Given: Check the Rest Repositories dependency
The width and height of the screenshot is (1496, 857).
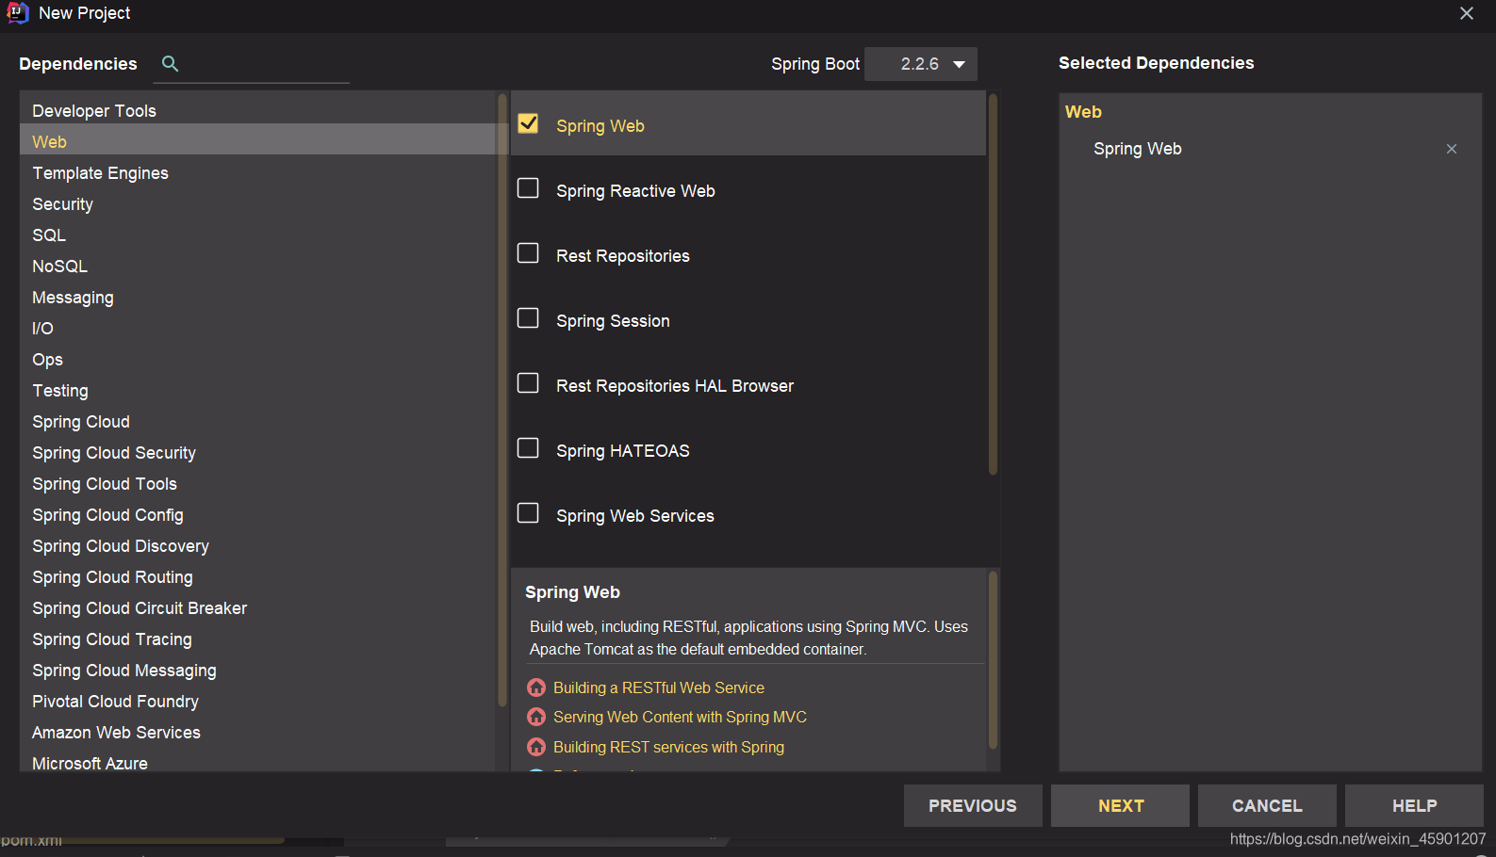Looking at the screenshot, I should pyautogui.click(x=529, y=253).
